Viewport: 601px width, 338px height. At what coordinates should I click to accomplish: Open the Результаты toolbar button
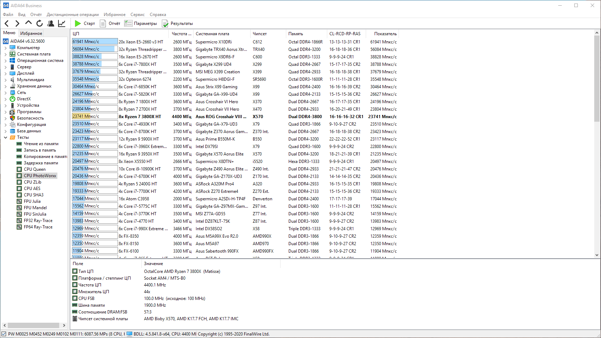pyautogui.click(x=178, y=23)
